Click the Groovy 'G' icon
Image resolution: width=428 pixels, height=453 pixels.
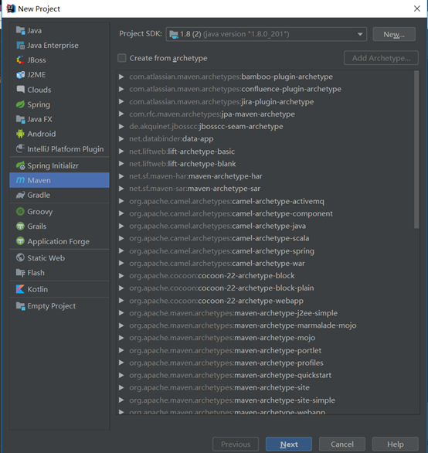point(21,212)
